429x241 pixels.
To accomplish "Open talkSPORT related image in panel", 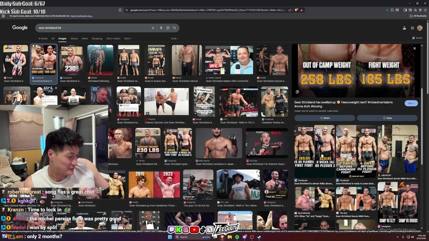I will tap(397, 149).
